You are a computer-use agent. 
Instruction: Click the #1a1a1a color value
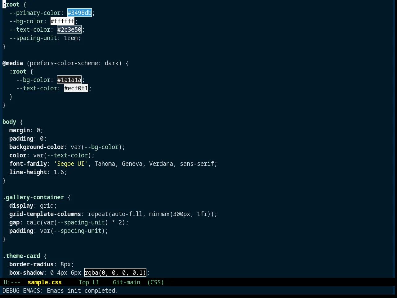[69, 80]
